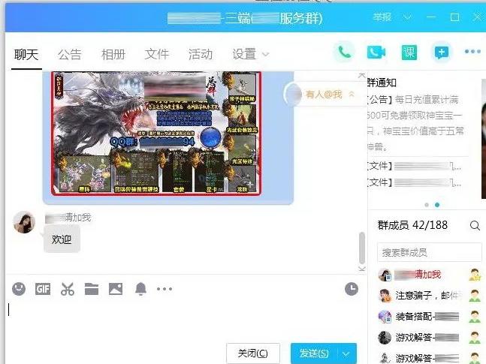The width and height of the screenshot is (486, 364).
Task: Open the emoji picker
Action: click(19, 289)
